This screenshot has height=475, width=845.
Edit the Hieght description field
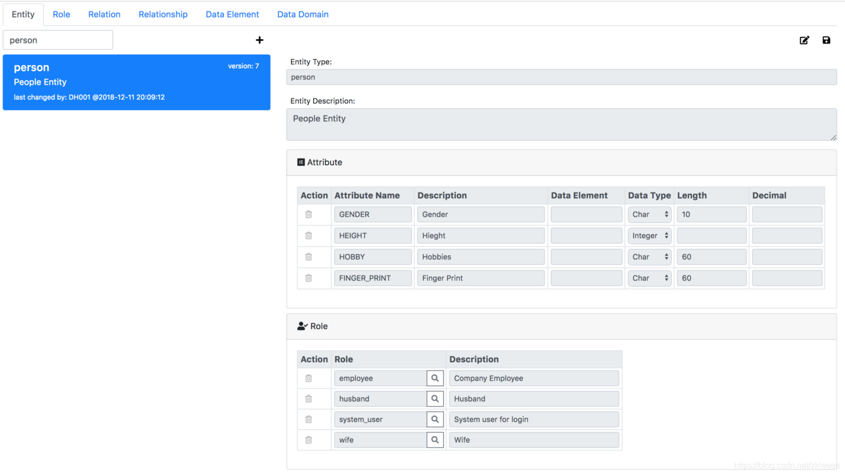click(x=481, y=235)
